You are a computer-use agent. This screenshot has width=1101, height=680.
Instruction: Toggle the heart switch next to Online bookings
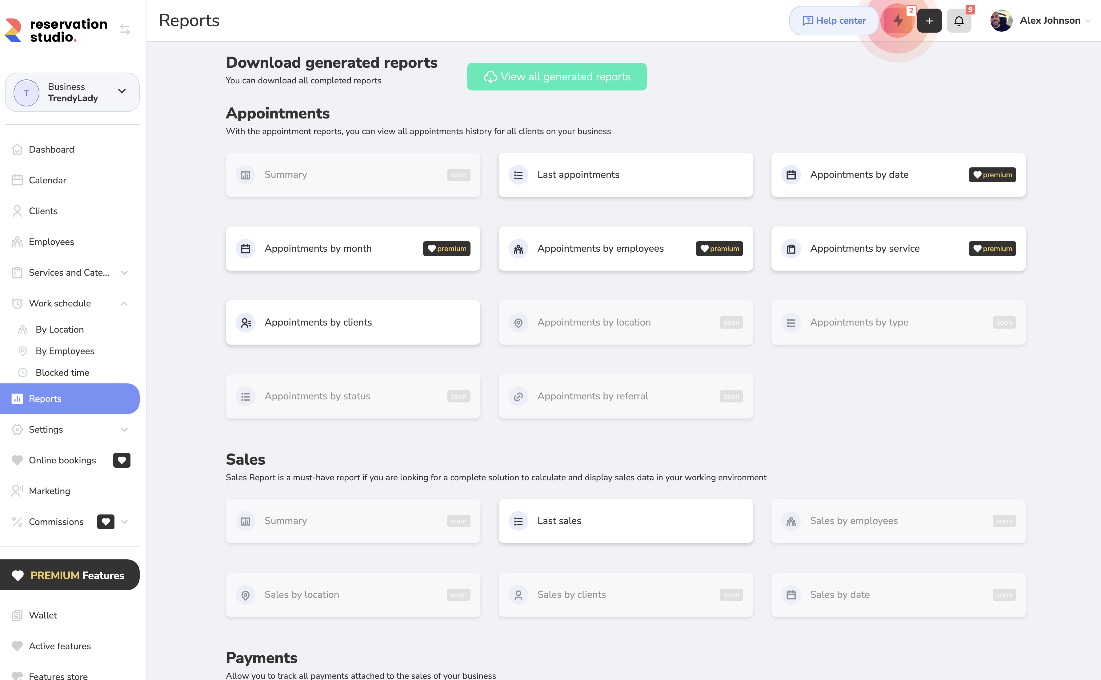point(122,460)
